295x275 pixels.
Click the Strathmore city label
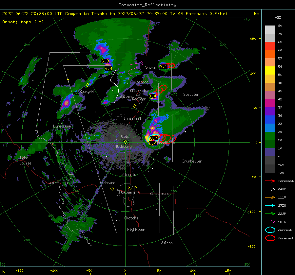point(159,194)
